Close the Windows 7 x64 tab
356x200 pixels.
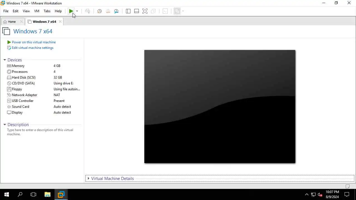60,22
